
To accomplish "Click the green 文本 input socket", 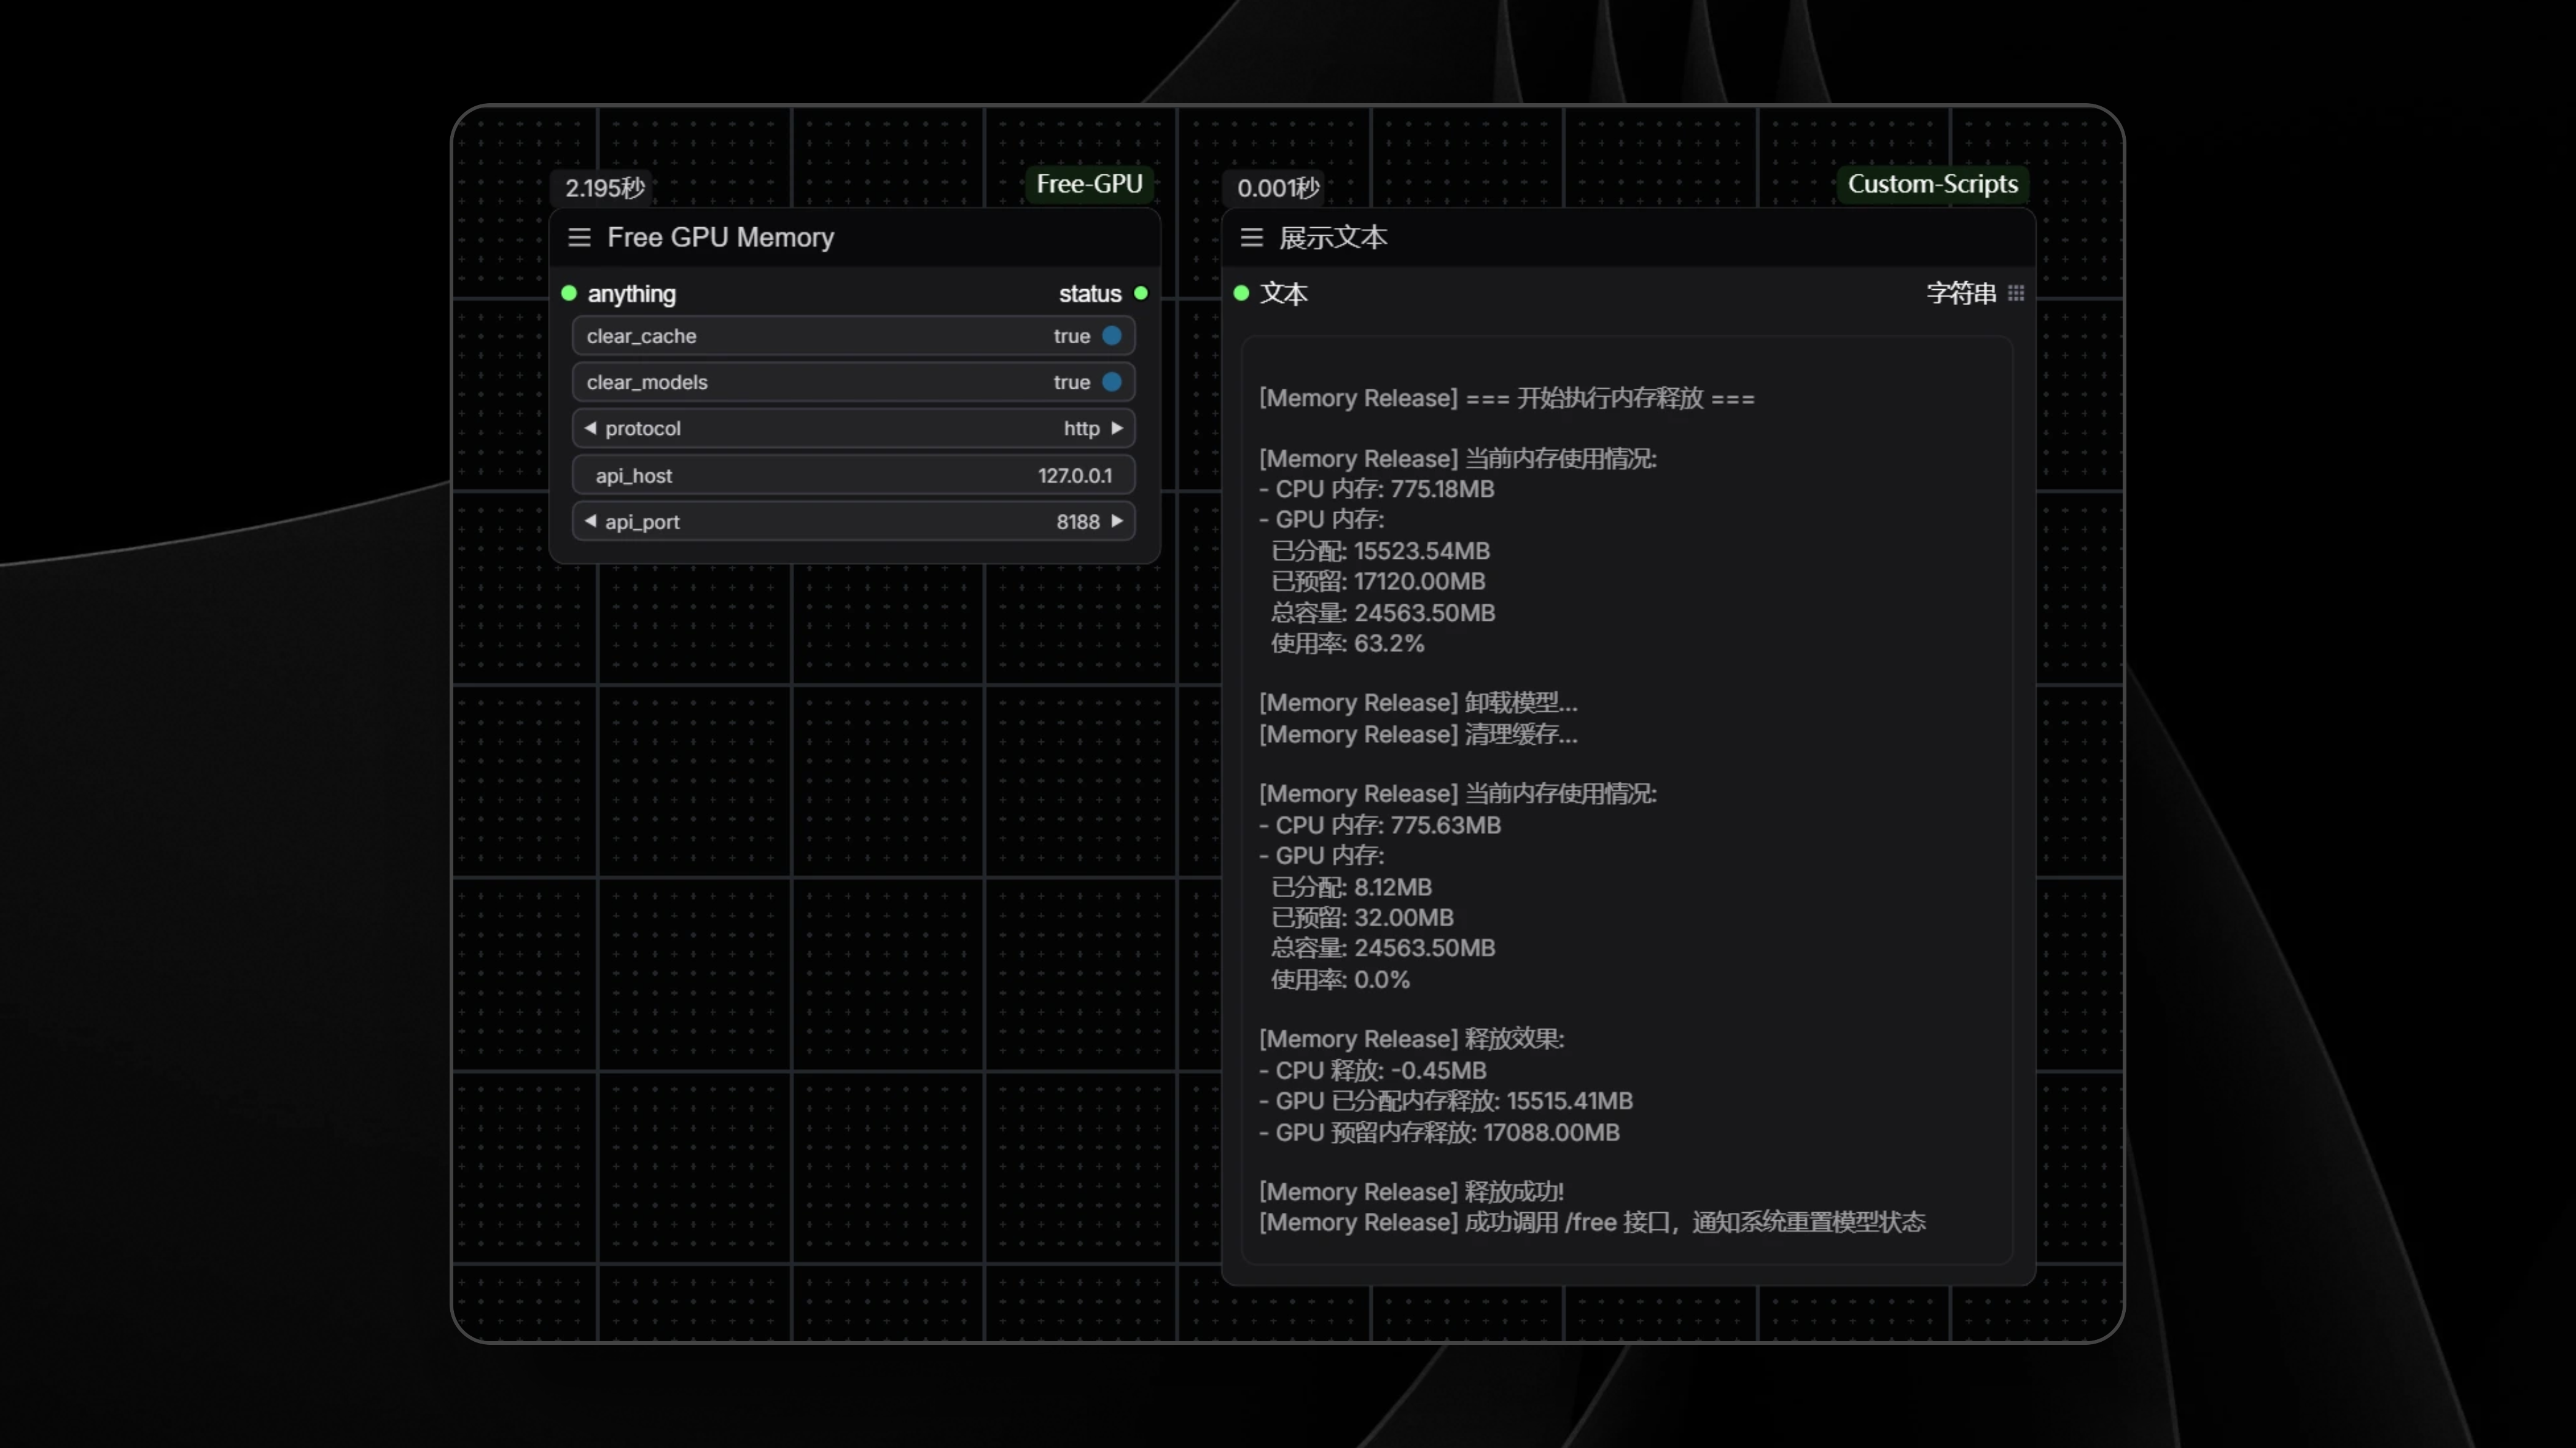I will tap(1241, 293).
